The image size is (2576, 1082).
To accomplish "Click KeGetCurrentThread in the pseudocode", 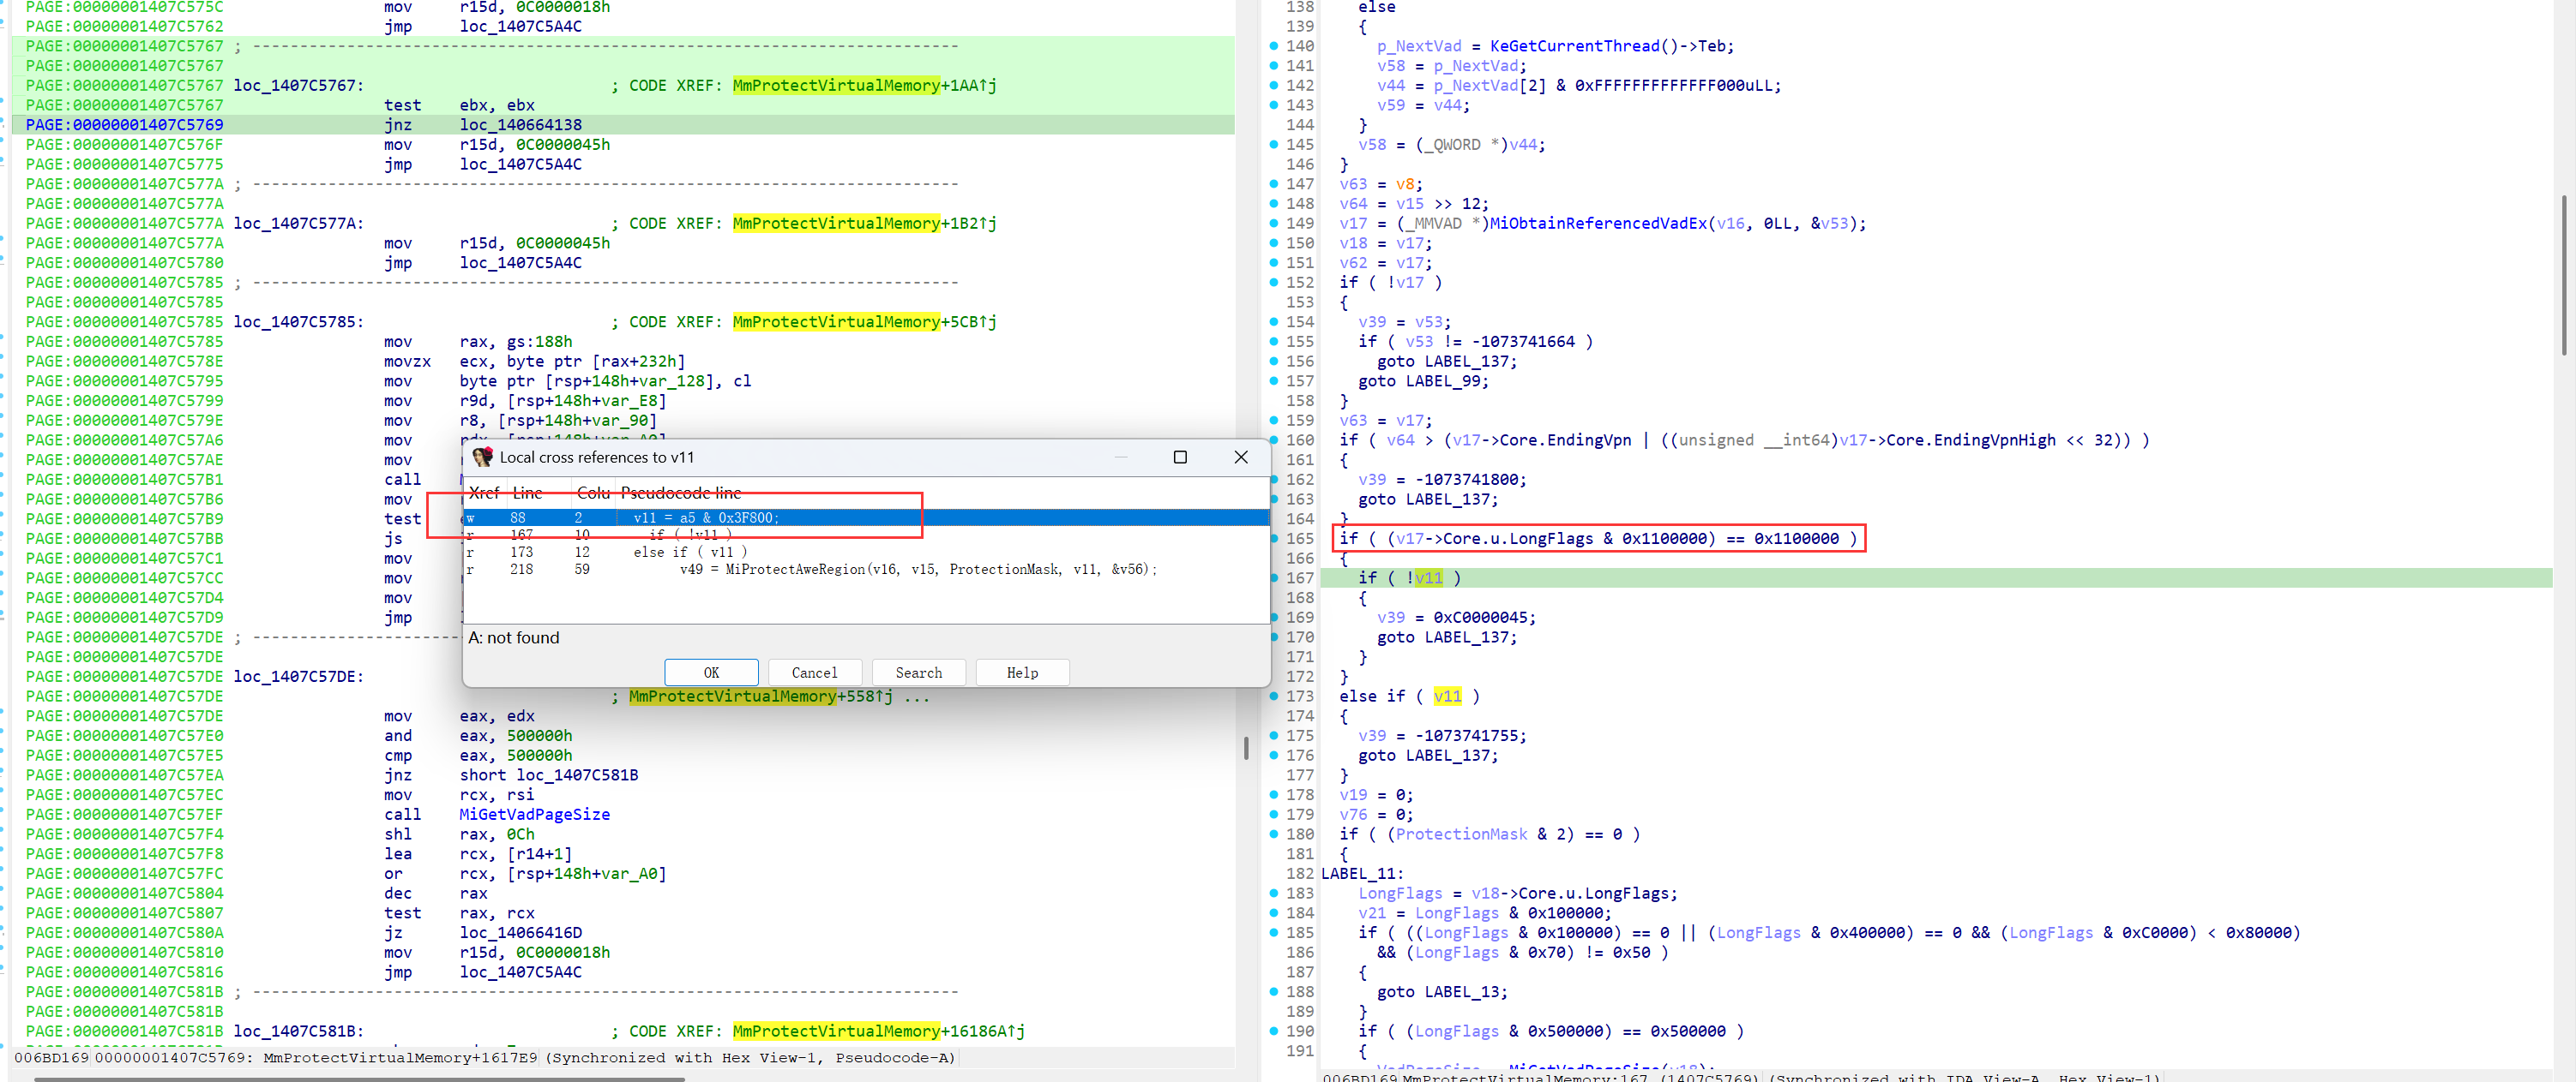I will point(1575,46).
